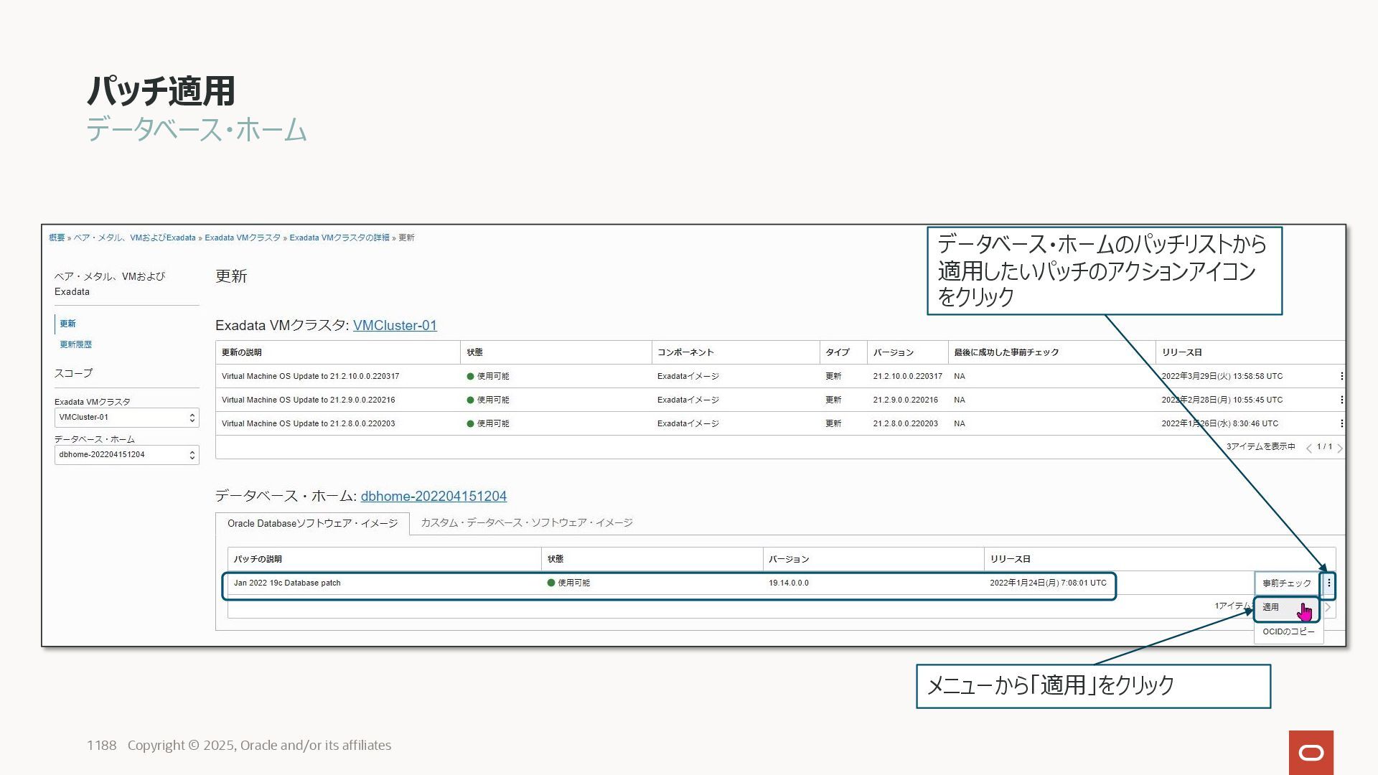Open actions menu for 21.2.8.0.0.220203 update
Image resolution: width=1378 pixels, height=775 pixels.
click(1341, 423)
